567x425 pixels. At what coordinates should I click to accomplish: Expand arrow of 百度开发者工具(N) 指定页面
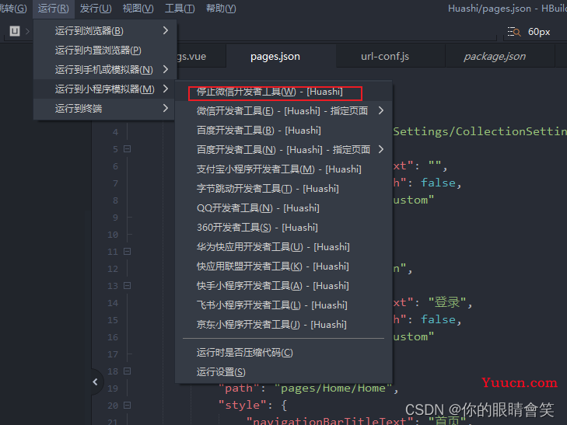coord(381,149)
